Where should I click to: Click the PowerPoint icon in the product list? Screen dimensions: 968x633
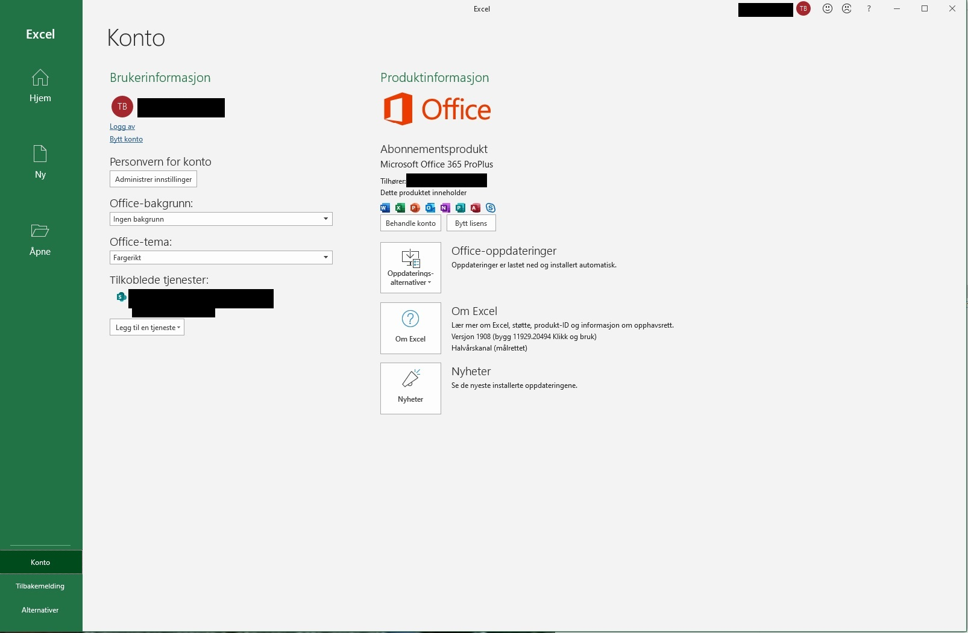click(x=415, y=208)
